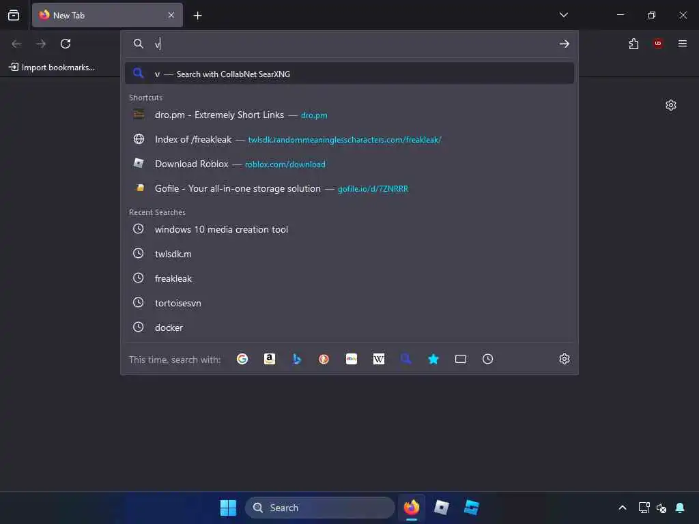Viewport: 699px width, 524px height.
Task: Select the New Tab tab
Action: (107, 15)
